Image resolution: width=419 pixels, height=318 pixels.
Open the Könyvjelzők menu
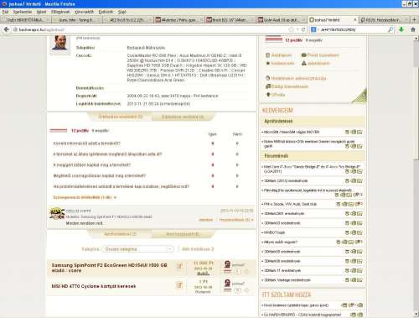(x=84, y=12)
